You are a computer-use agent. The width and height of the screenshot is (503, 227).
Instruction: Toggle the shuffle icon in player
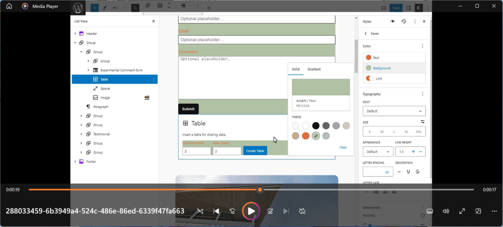coord(200,211)
